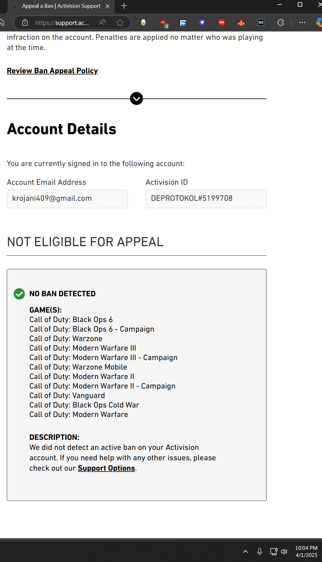Image resolution: width=322 pixels, height=562 pixels.
Task: Open the browser Settings and more menu
Action: (302, 23)
